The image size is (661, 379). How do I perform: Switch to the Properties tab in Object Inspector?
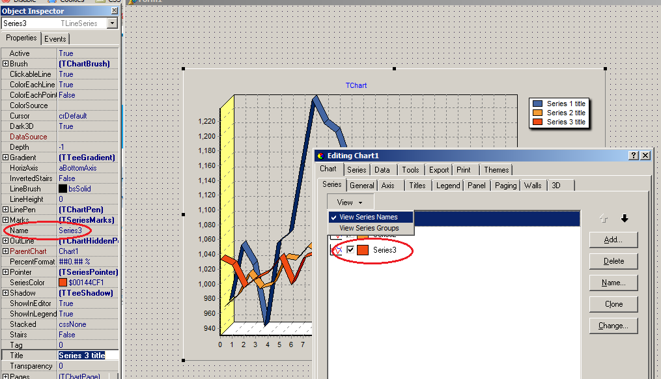click(21, 38)
